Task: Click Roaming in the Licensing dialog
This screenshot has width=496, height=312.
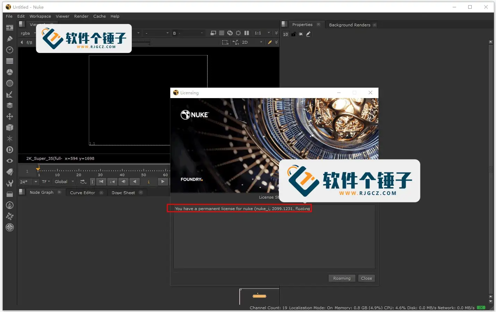Action: (342, 278)
